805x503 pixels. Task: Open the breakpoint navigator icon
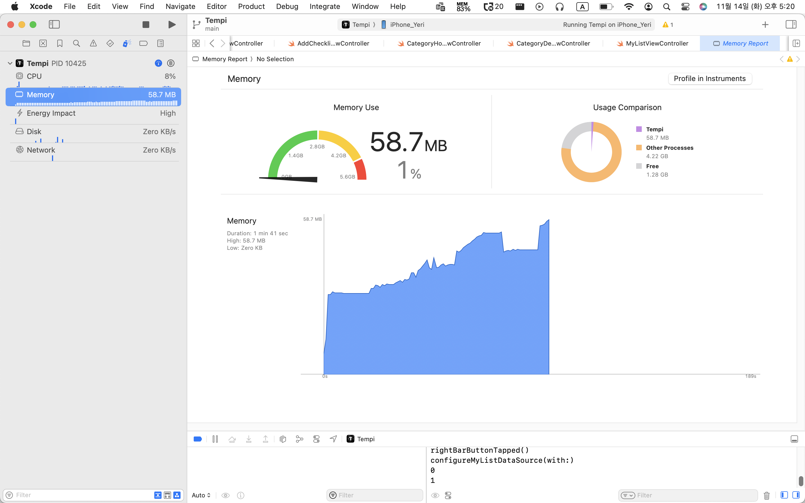pyautogui.click(x=143, y=43)
